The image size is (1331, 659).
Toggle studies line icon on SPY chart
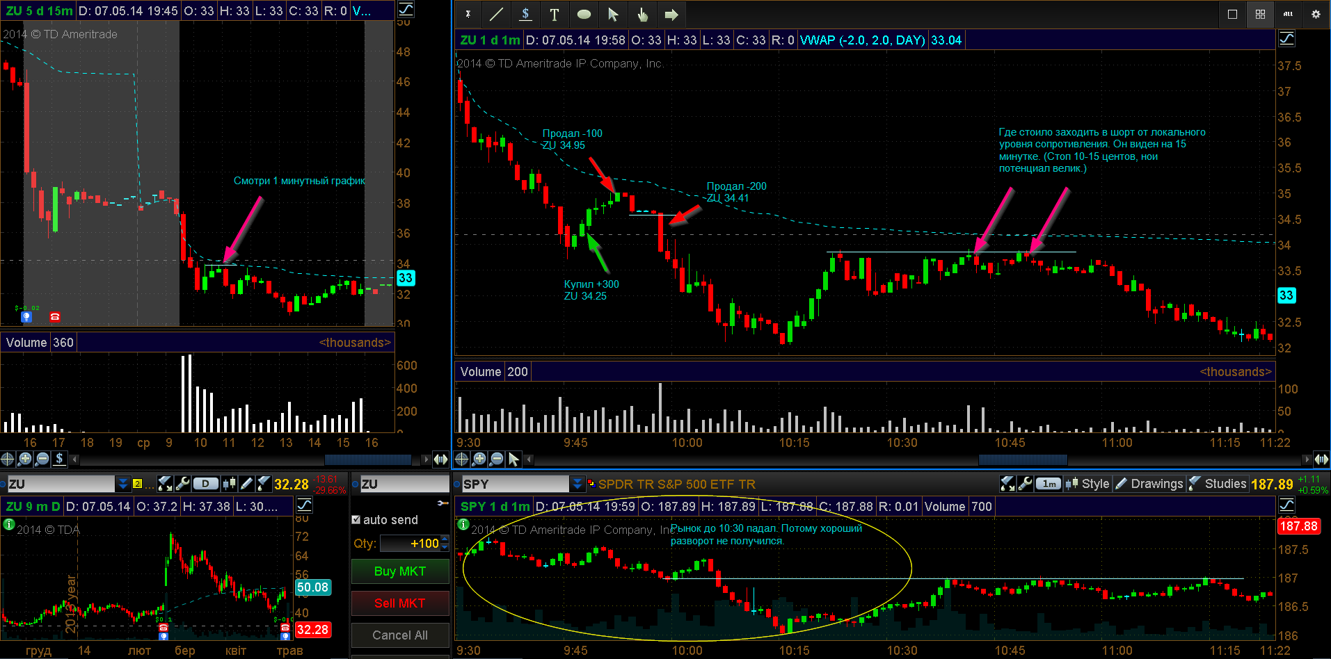pyautogui.click(x=1287, y=505)
